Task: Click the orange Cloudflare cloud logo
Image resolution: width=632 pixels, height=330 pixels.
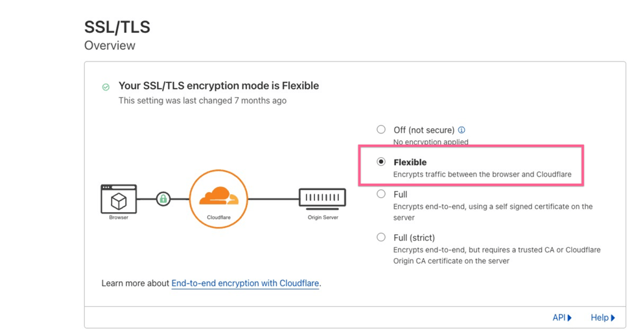Action: tap(219, 196)
